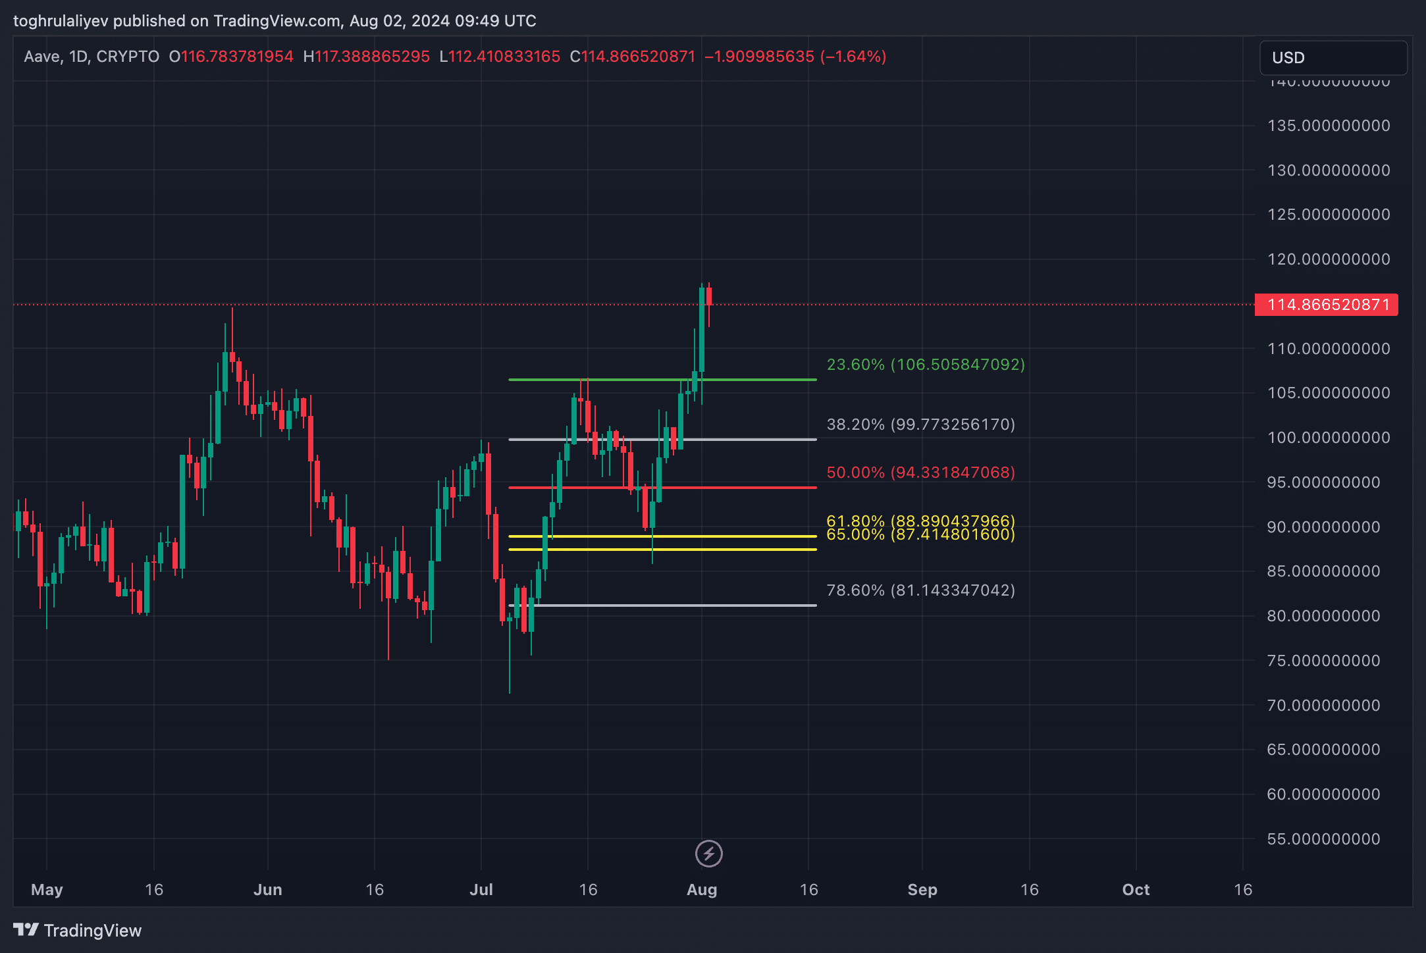Click the 100.000000000 price axis label

tap(1329, 438)
